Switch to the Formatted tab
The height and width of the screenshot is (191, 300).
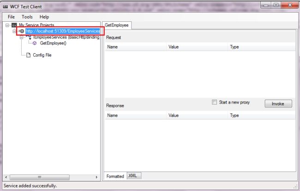coord(115,176)
